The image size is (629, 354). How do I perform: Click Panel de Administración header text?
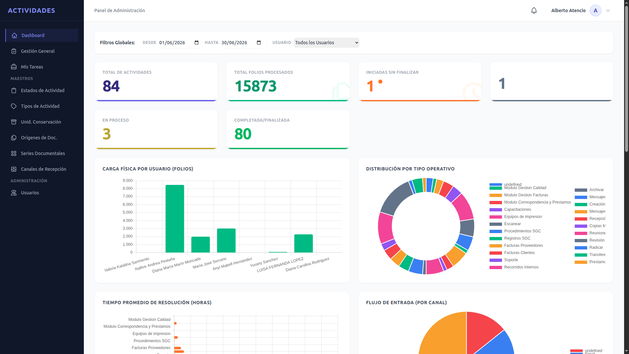(120, 10)
